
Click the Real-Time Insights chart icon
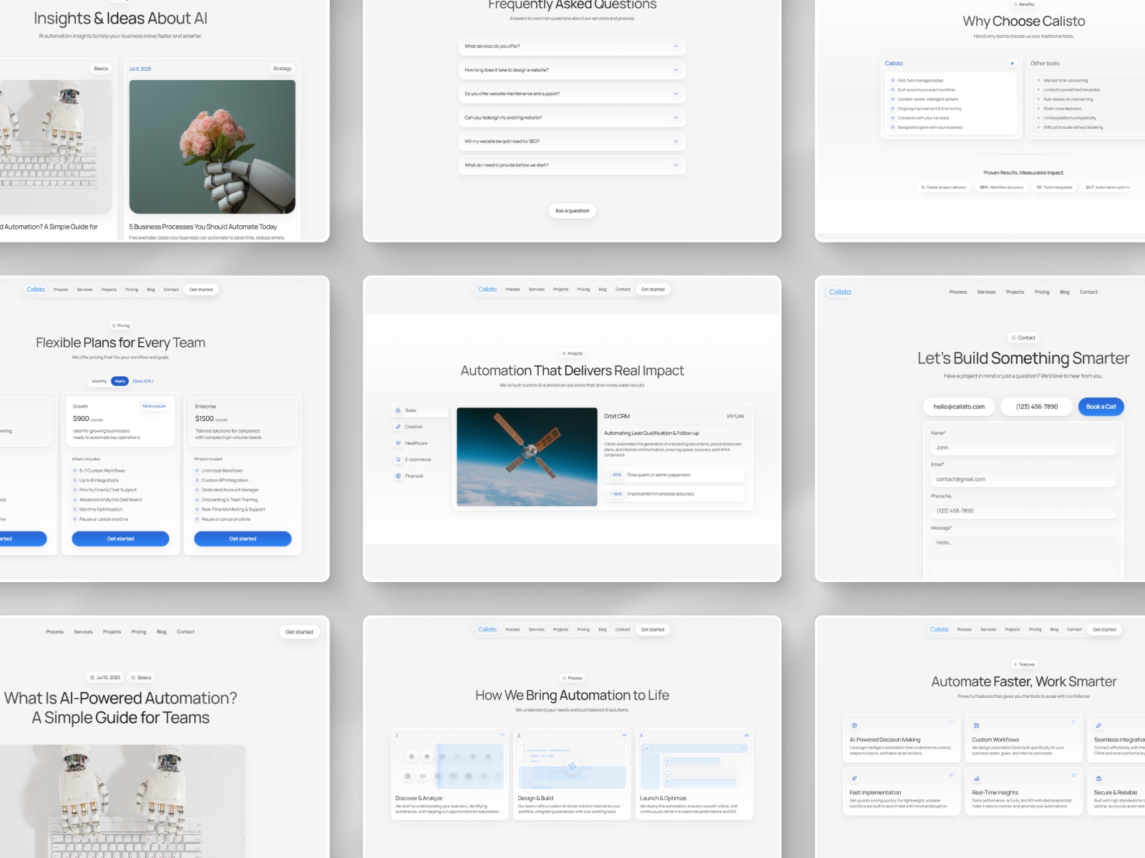pos(976,779)
